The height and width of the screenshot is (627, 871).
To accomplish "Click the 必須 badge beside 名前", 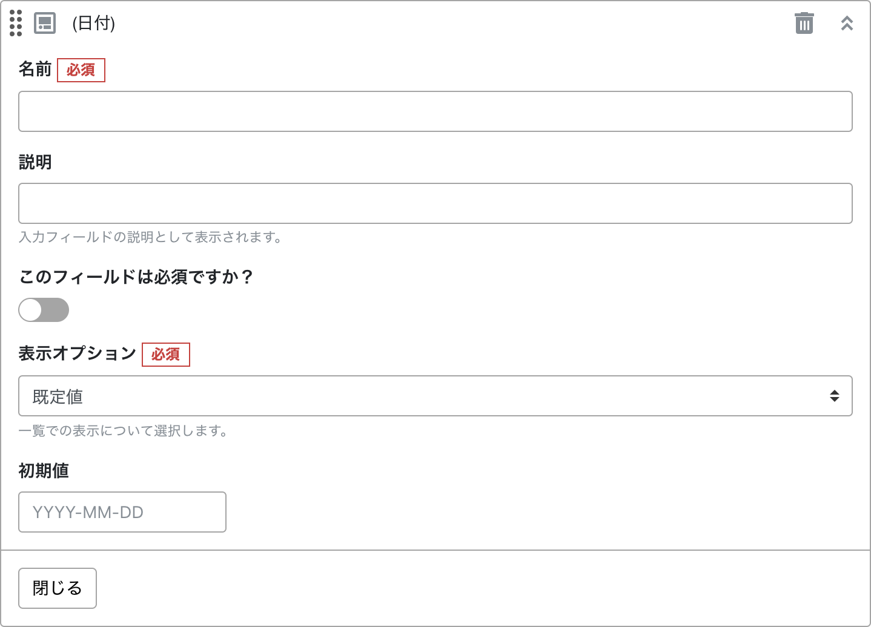I will 81,70.
